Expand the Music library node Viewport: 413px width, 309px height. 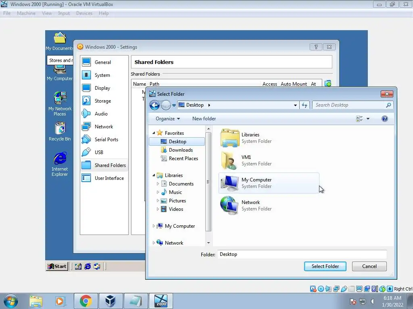pos(158,192)
